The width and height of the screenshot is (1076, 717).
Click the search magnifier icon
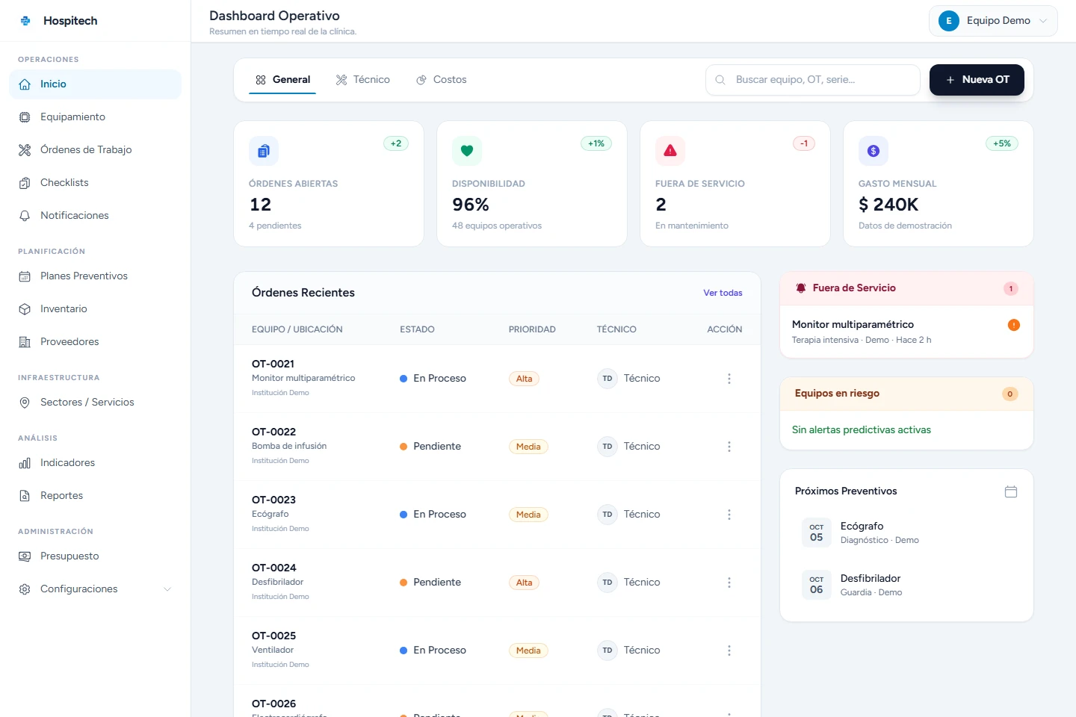pos(720,80)
